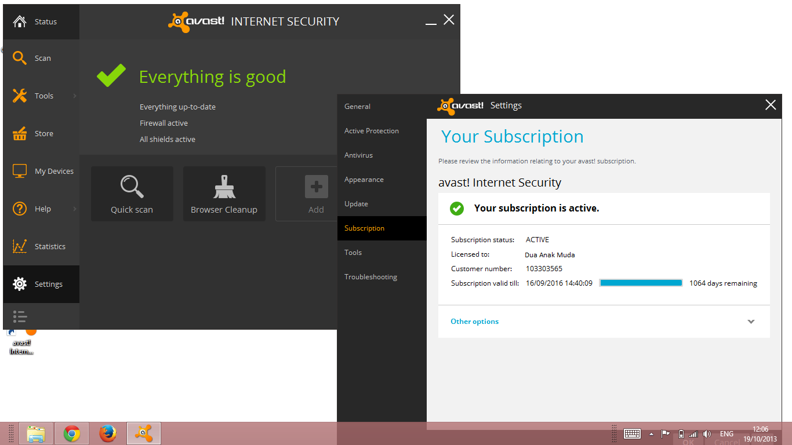This screenshot has width=792, height=445.
Task: Select the Scan magnifier icon
Action: (x=20, y=58)
